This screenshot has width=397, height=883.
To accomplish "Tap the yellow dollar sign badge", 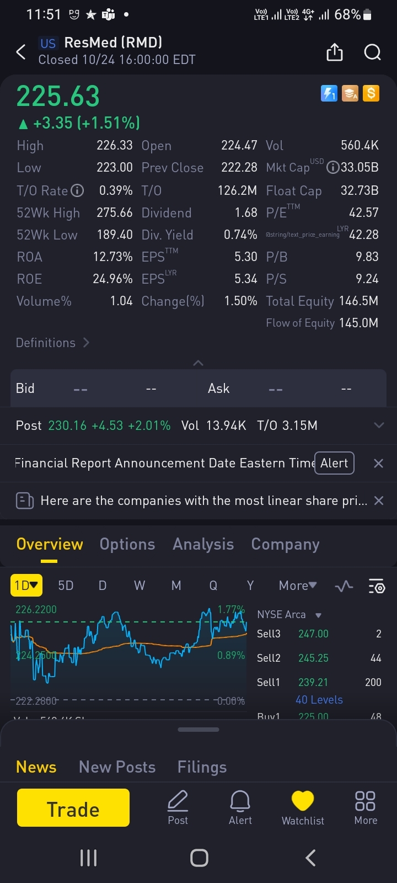I will coord(371,94).
